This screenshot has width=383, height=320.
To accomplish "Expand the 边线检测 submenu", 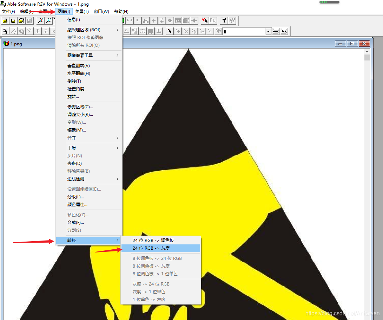I will coord(117,179).
